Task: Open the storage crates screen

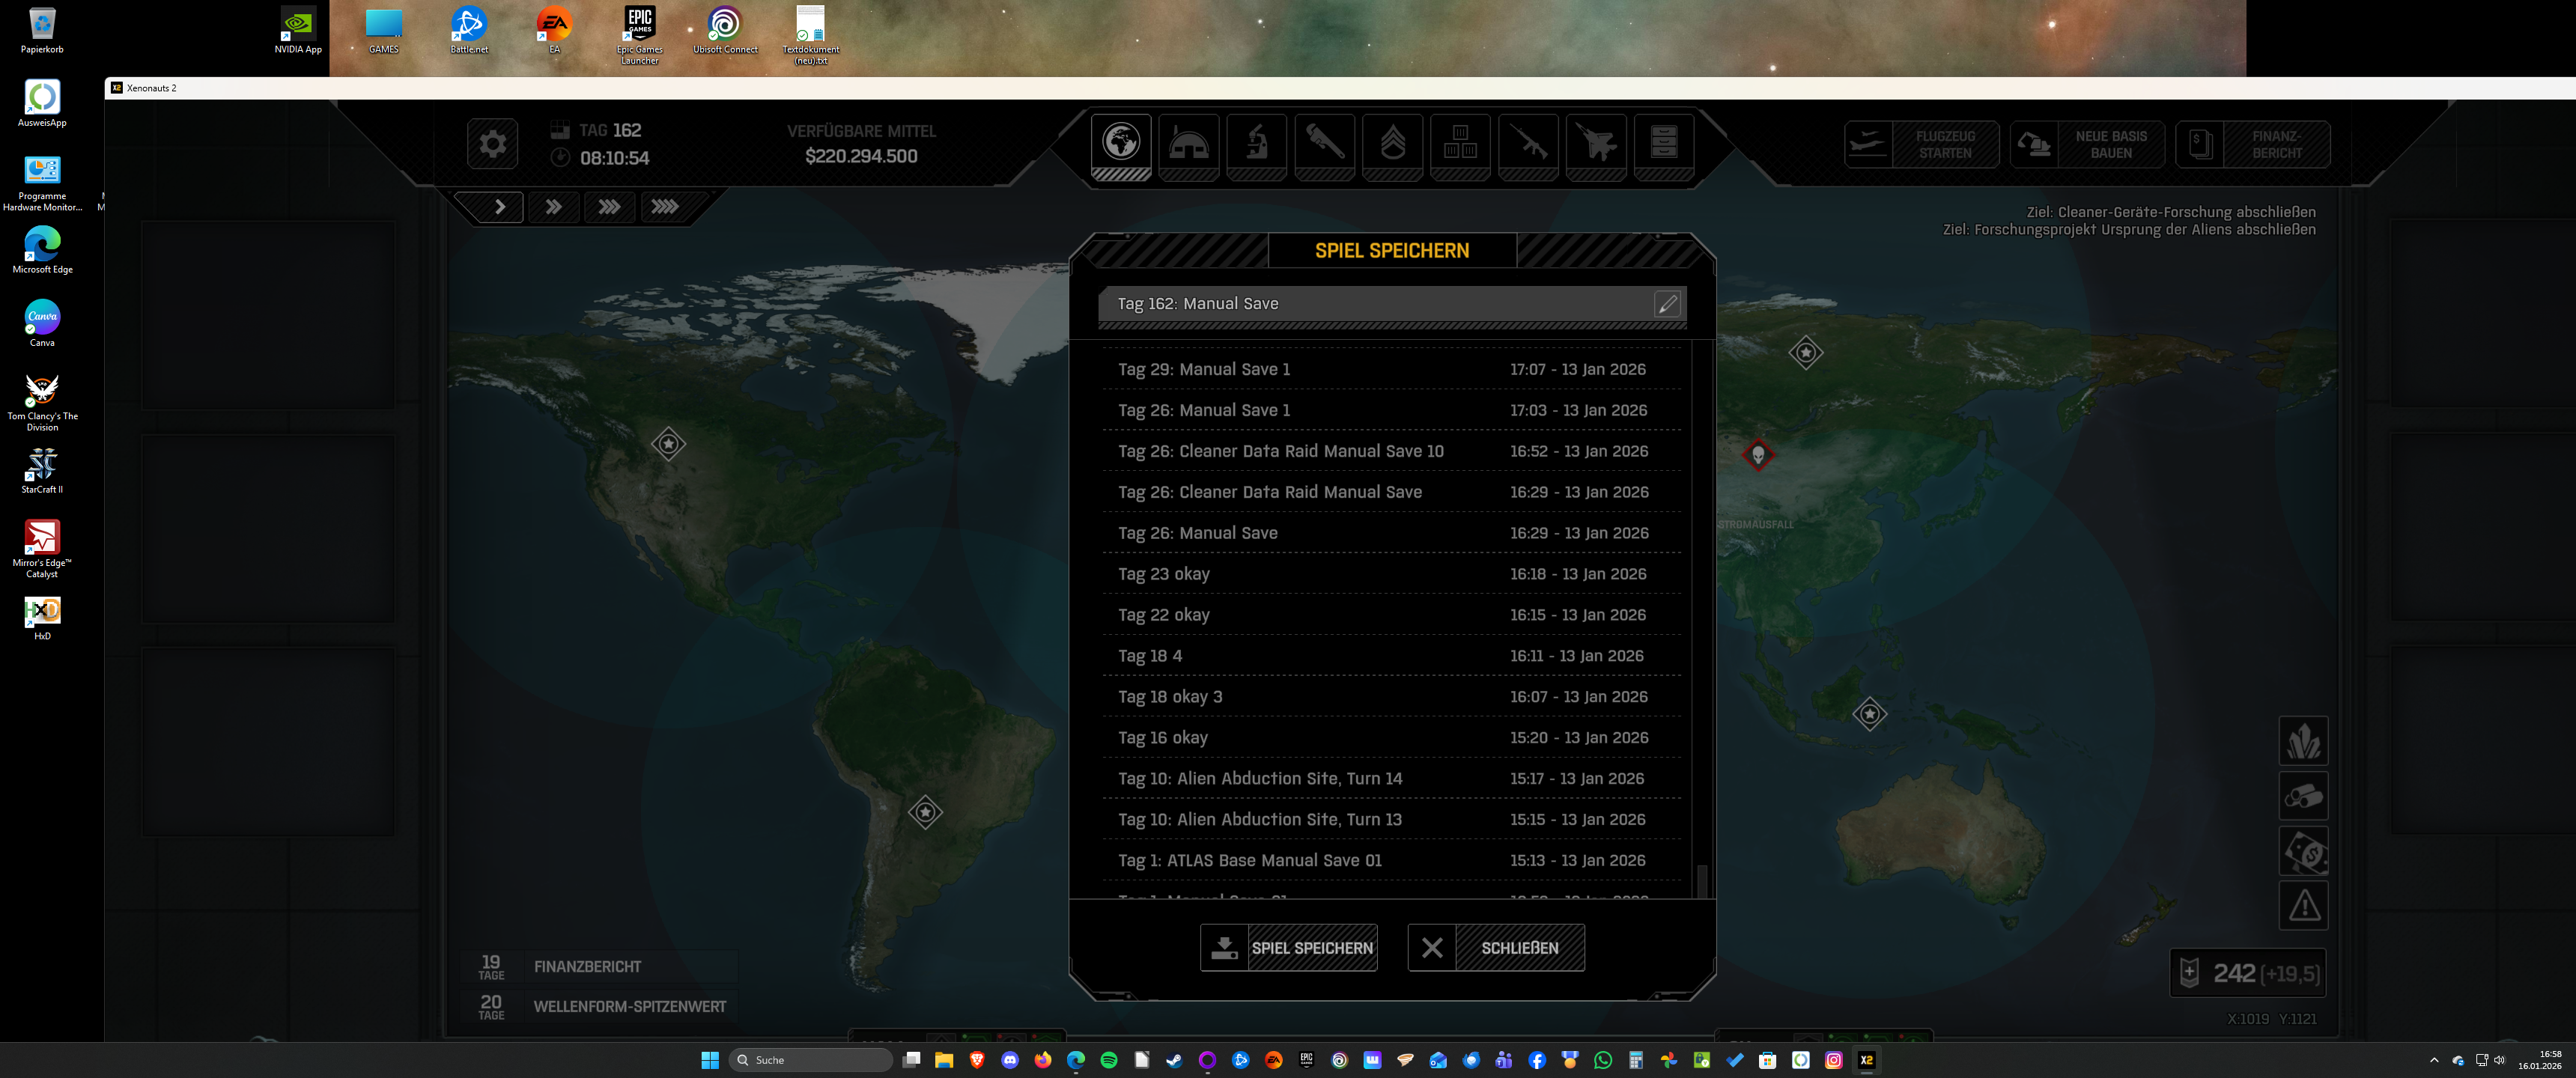Action: (x=1460, y=144)
